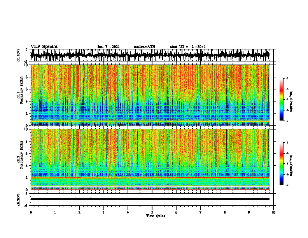Image resolution: width=308 pixels, height=238 pixels.
Task: Click time axis tick label "2"
Action: tap(79, 212)
